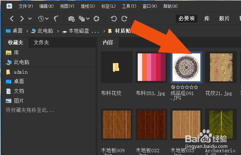Image resolution: width=241 pixels, height=155 pixels.
Task: Open the 帮助(H) menu
Action: point(170,6)
